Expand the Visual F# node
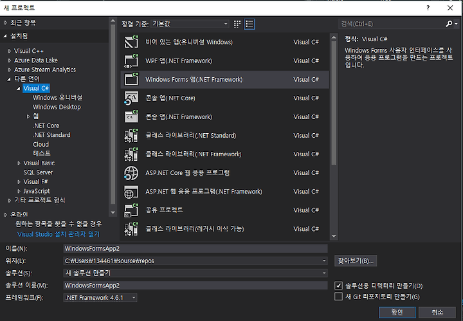The image size is (463, 321). point(19,181)
